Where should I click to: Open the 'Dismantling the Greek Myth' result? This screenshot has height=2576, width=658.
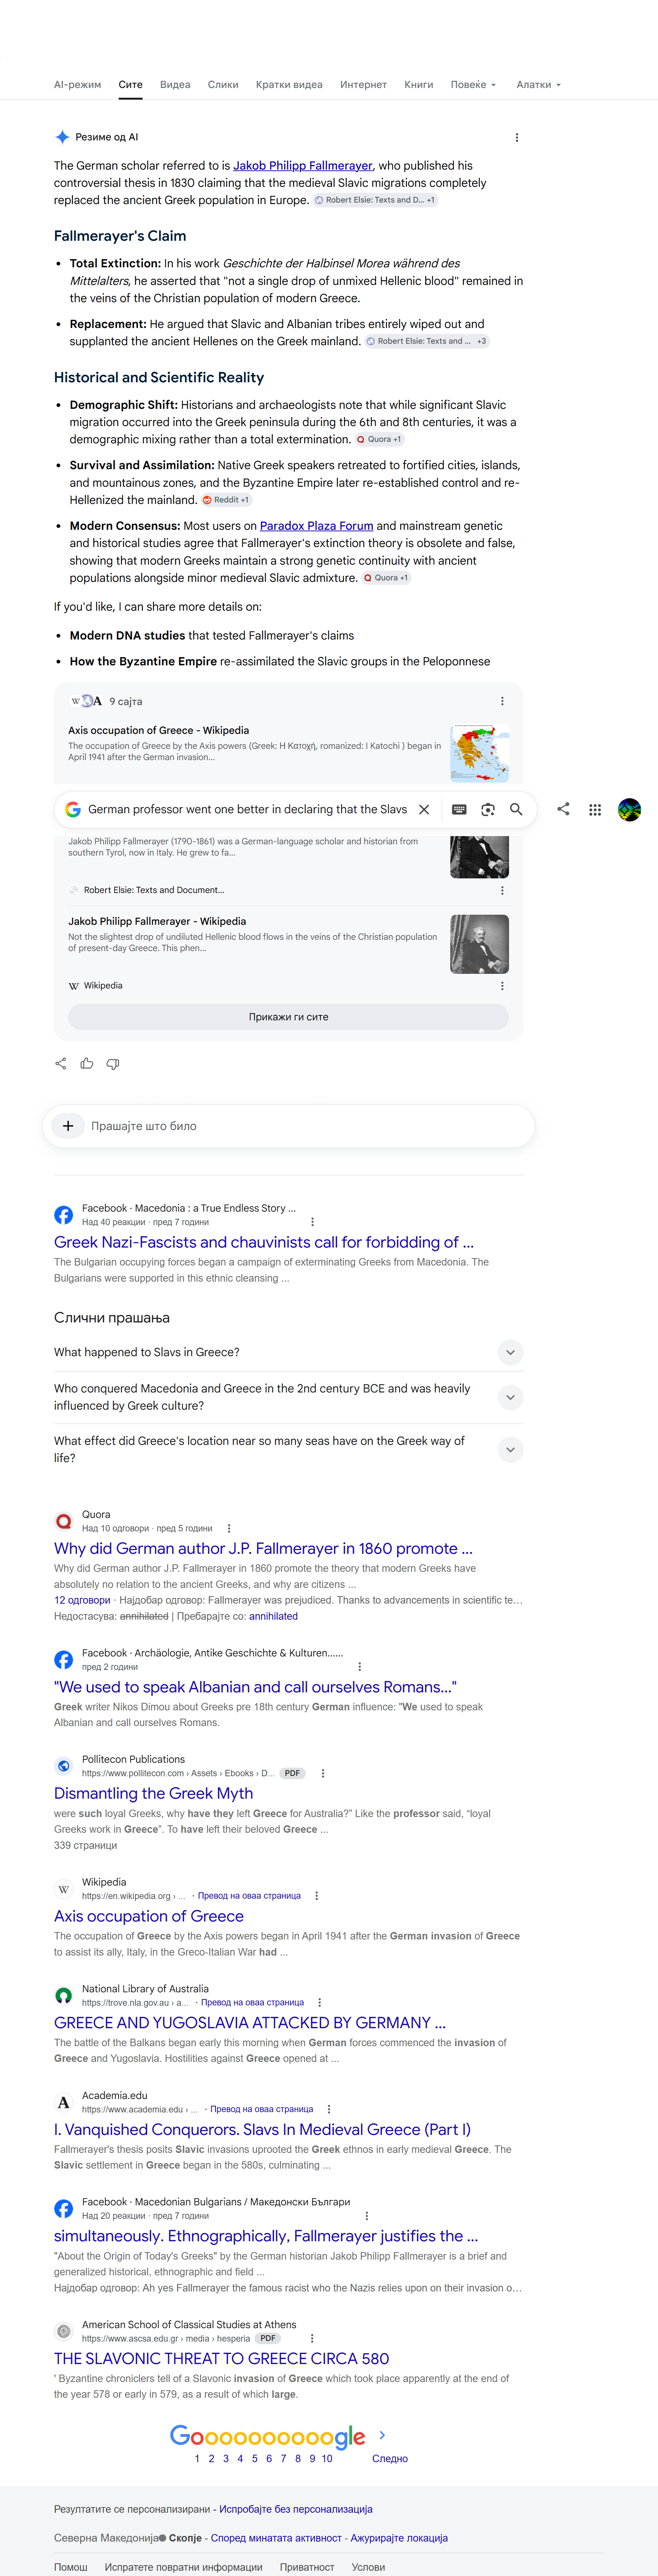pyautogui.click(x=153, y=1793)
